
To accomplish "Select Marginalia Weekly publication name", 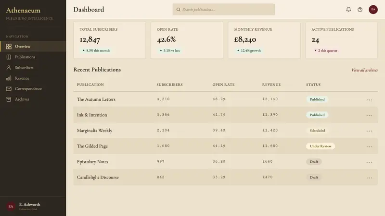I will click(x=94, y=131).
